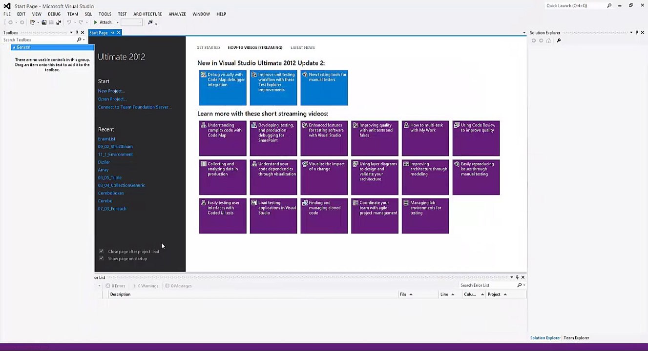Click the Open Project... link
The width and height of the screenshot is (648, 351).
tap(112, 99)
